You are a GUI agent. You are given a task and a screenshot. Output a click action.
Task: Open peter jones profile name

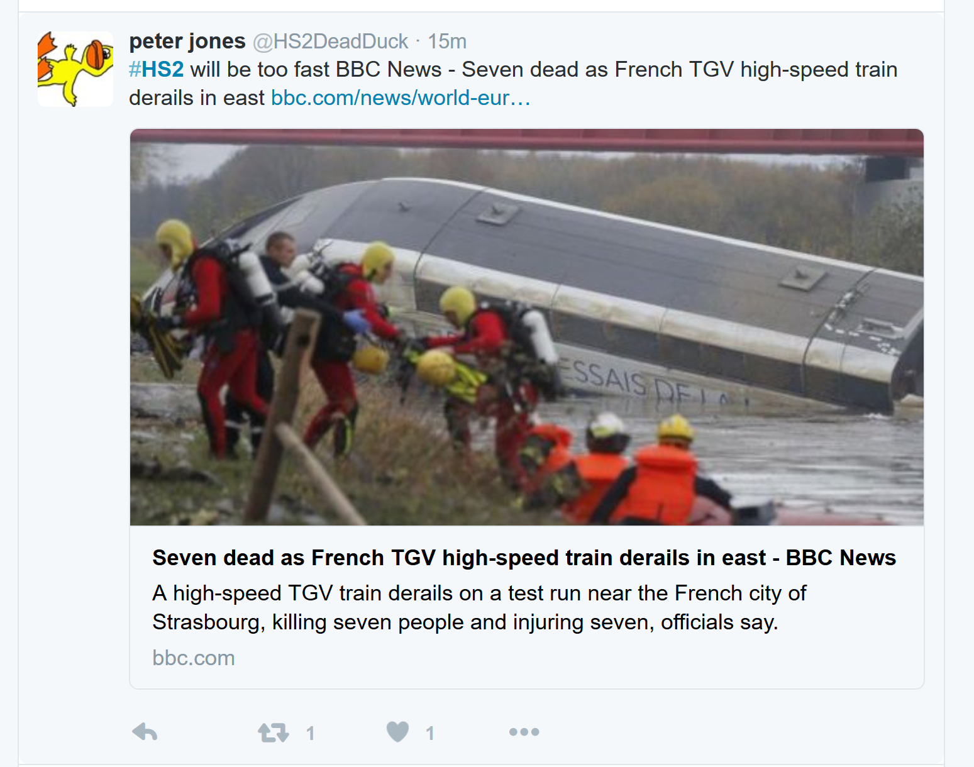tap(187, 41)
